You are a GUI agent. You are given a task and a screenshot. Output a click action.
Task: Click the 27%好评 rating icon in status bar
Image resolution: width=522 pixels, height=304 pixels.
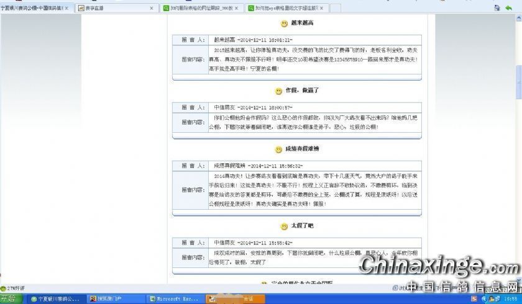point(3,288)
